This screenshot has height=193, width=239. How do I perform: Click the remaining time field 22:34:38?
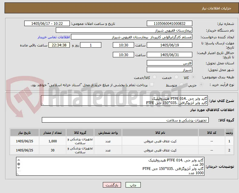point(59,45)
